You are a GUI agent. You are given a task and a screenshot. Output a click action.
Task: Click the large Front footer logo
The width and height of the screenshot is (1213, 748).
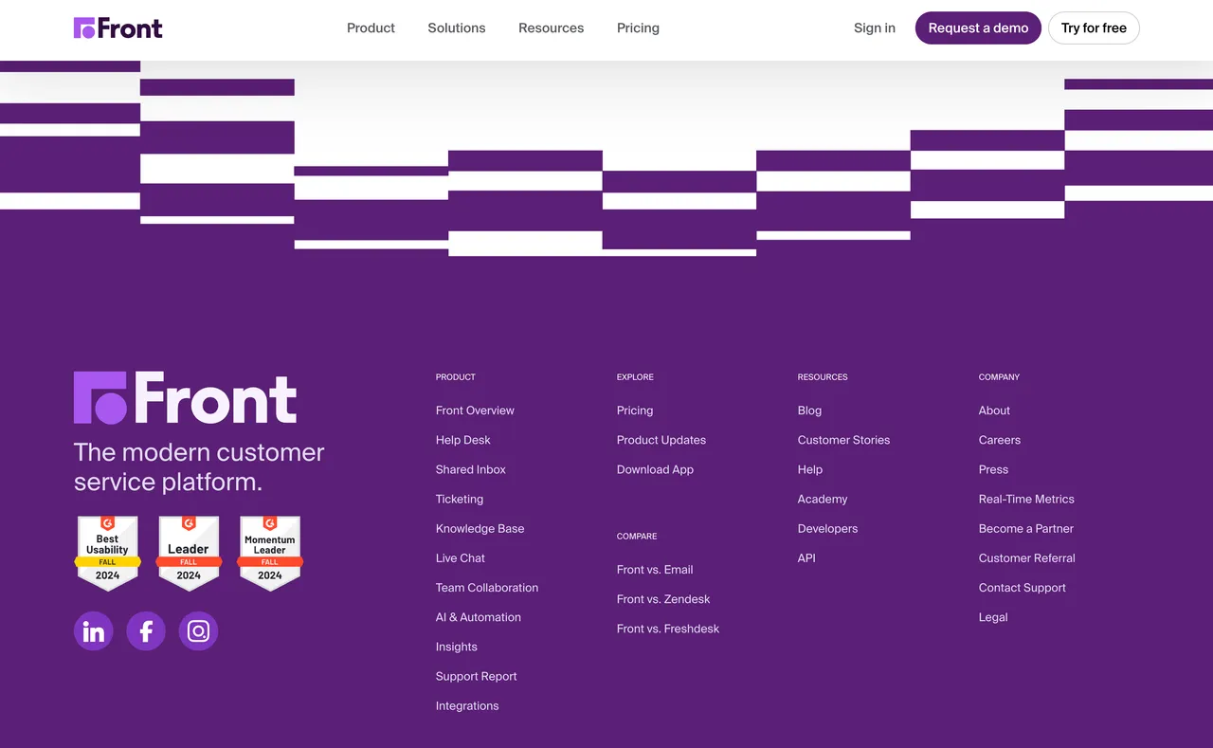(186, 397)
